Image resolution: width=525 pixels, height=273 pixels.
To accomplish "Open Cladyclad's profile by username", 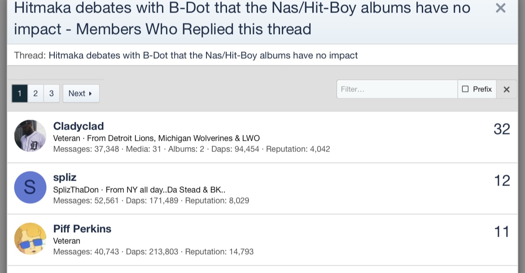I will tap(79, 126).
